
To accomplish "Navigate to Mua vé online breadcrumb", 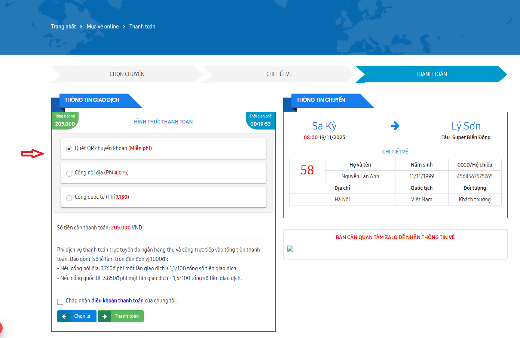I will point(103,27).
